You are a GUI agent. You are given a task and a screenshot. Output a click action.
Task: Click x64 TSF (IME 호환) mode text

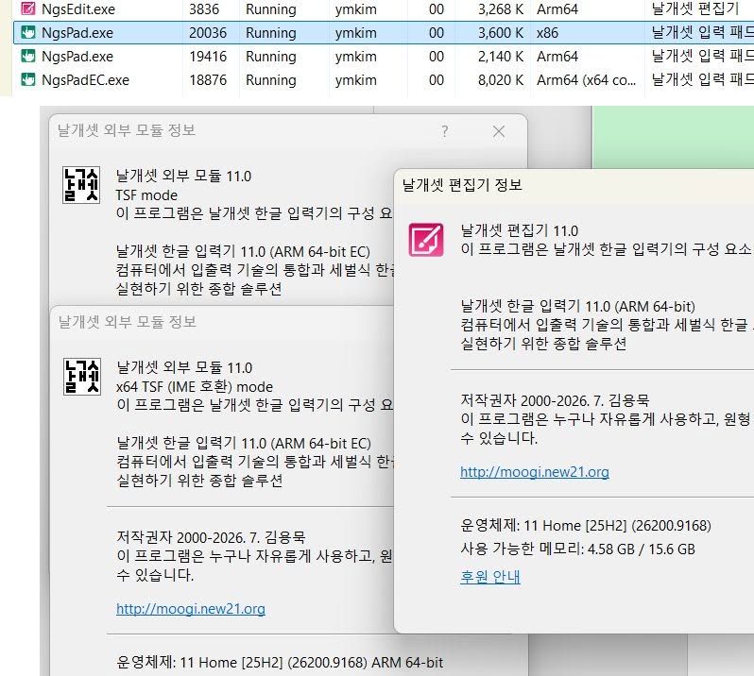click(x=195, y=387)
